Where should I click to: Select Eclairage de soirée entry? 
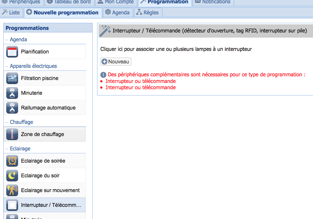(x=45, y=161)
